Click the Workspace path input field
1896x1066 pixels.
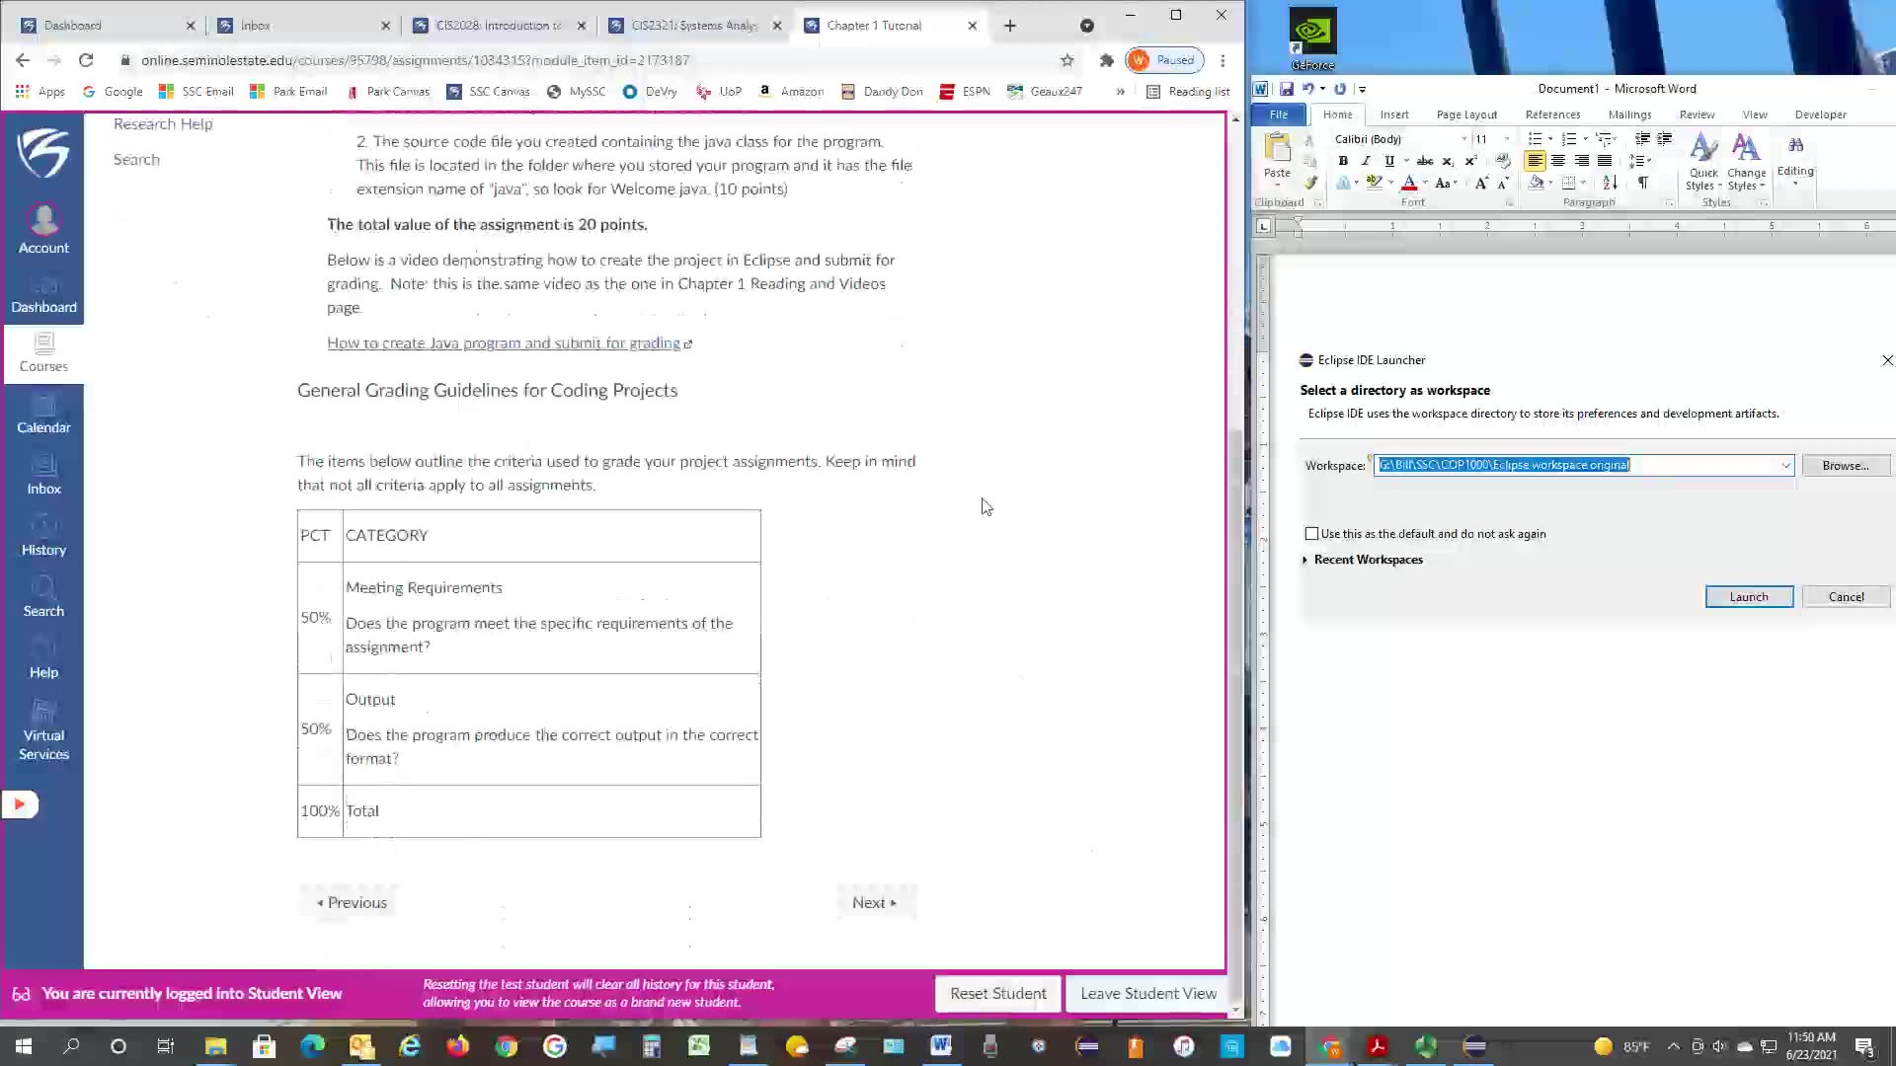[1576, 466]
